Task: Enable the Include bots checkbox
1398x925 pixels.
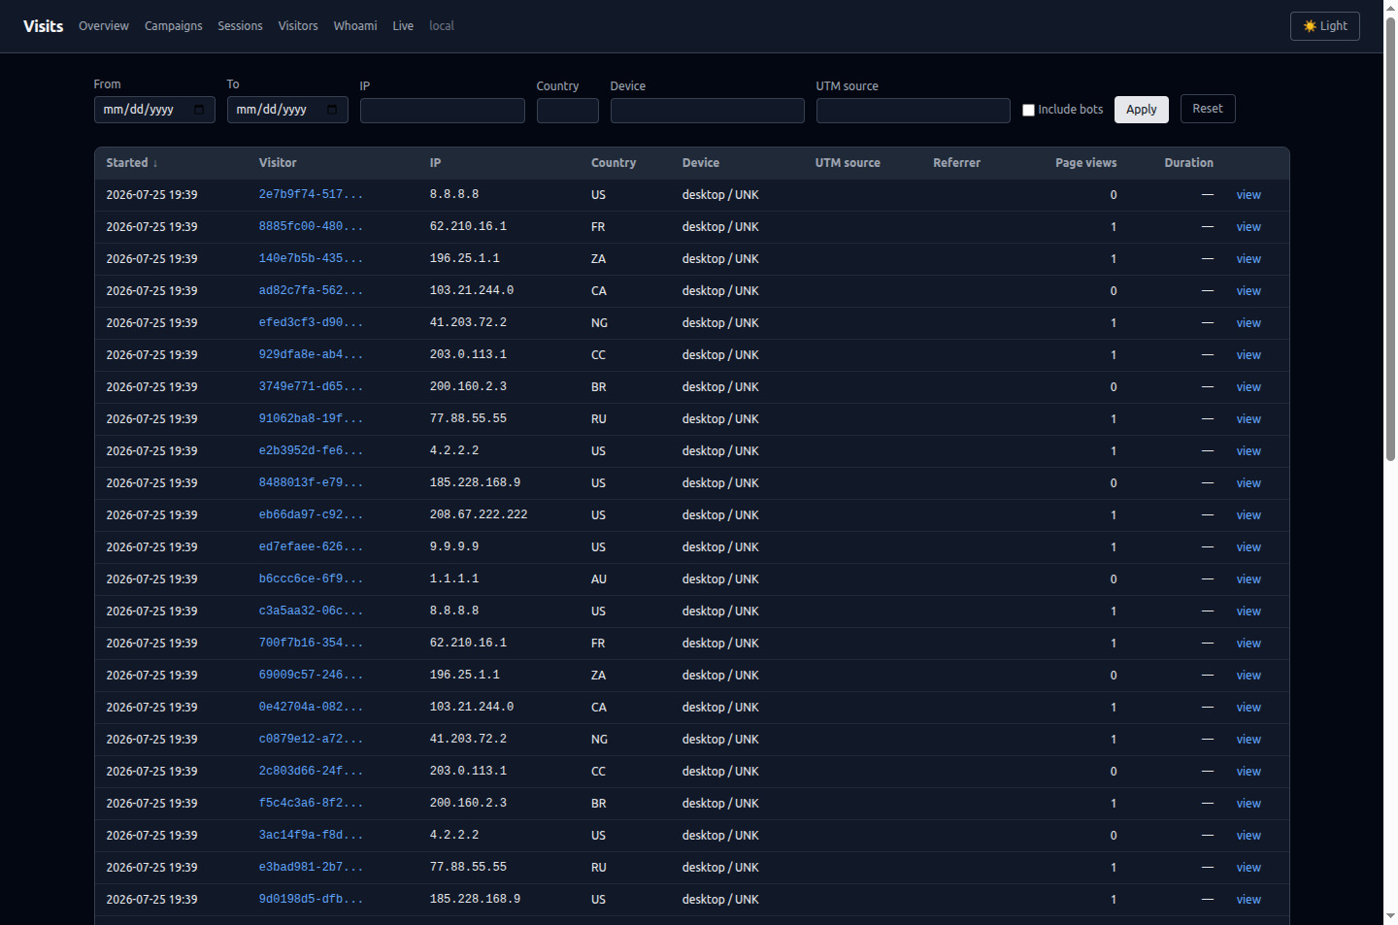Action: 1028,110
